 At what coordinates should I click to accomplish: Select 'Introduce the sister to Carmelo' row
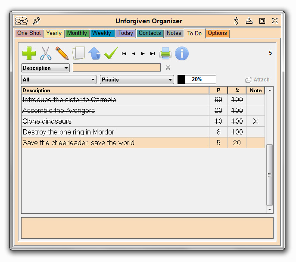(x=143, y=100)
